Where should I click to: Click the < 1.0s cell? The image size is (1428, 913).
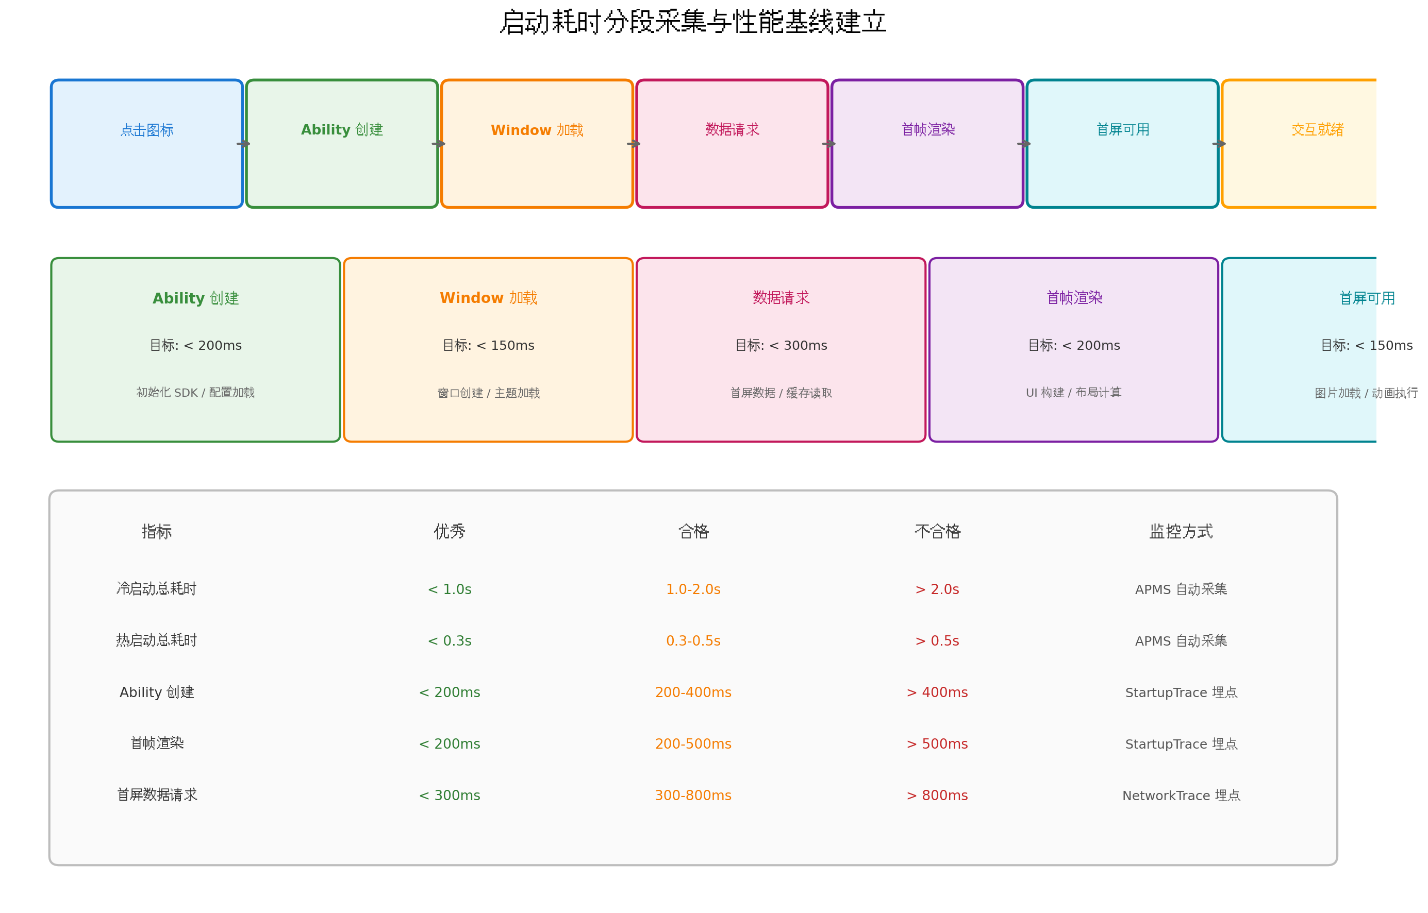pos(450,589)
